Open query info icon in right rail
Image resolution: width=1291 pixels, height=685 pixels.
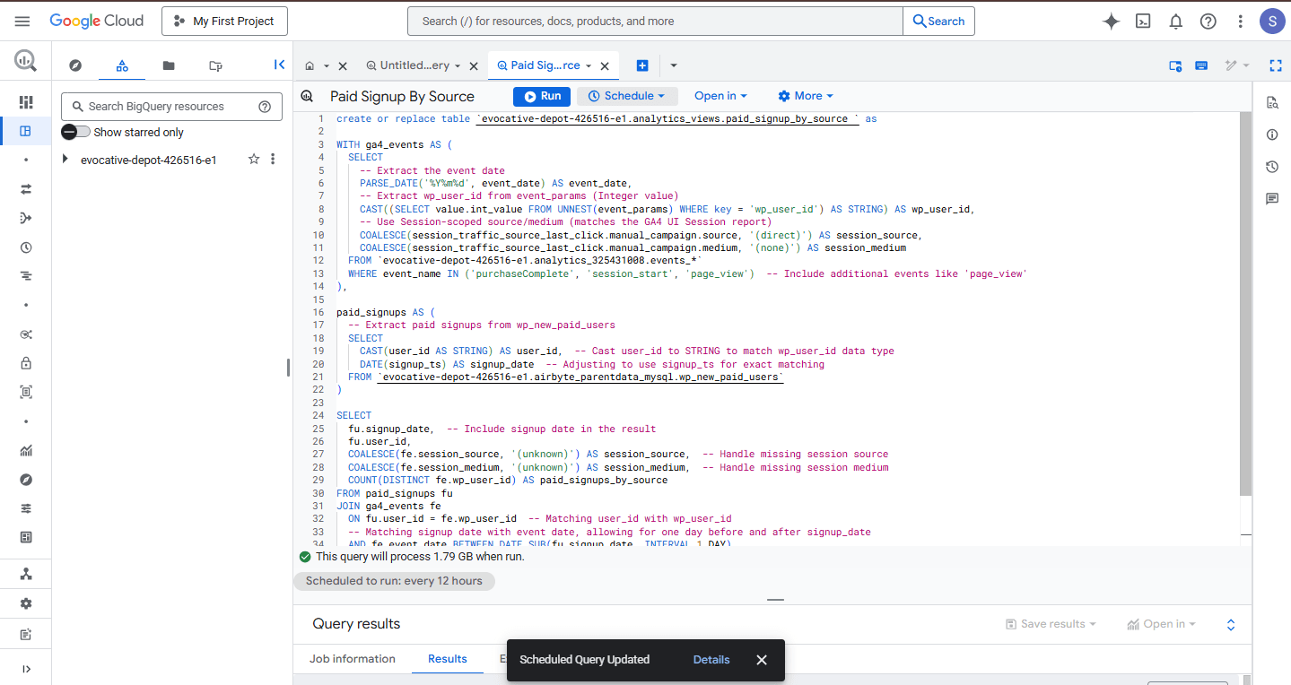click(x=1271, y=134)
